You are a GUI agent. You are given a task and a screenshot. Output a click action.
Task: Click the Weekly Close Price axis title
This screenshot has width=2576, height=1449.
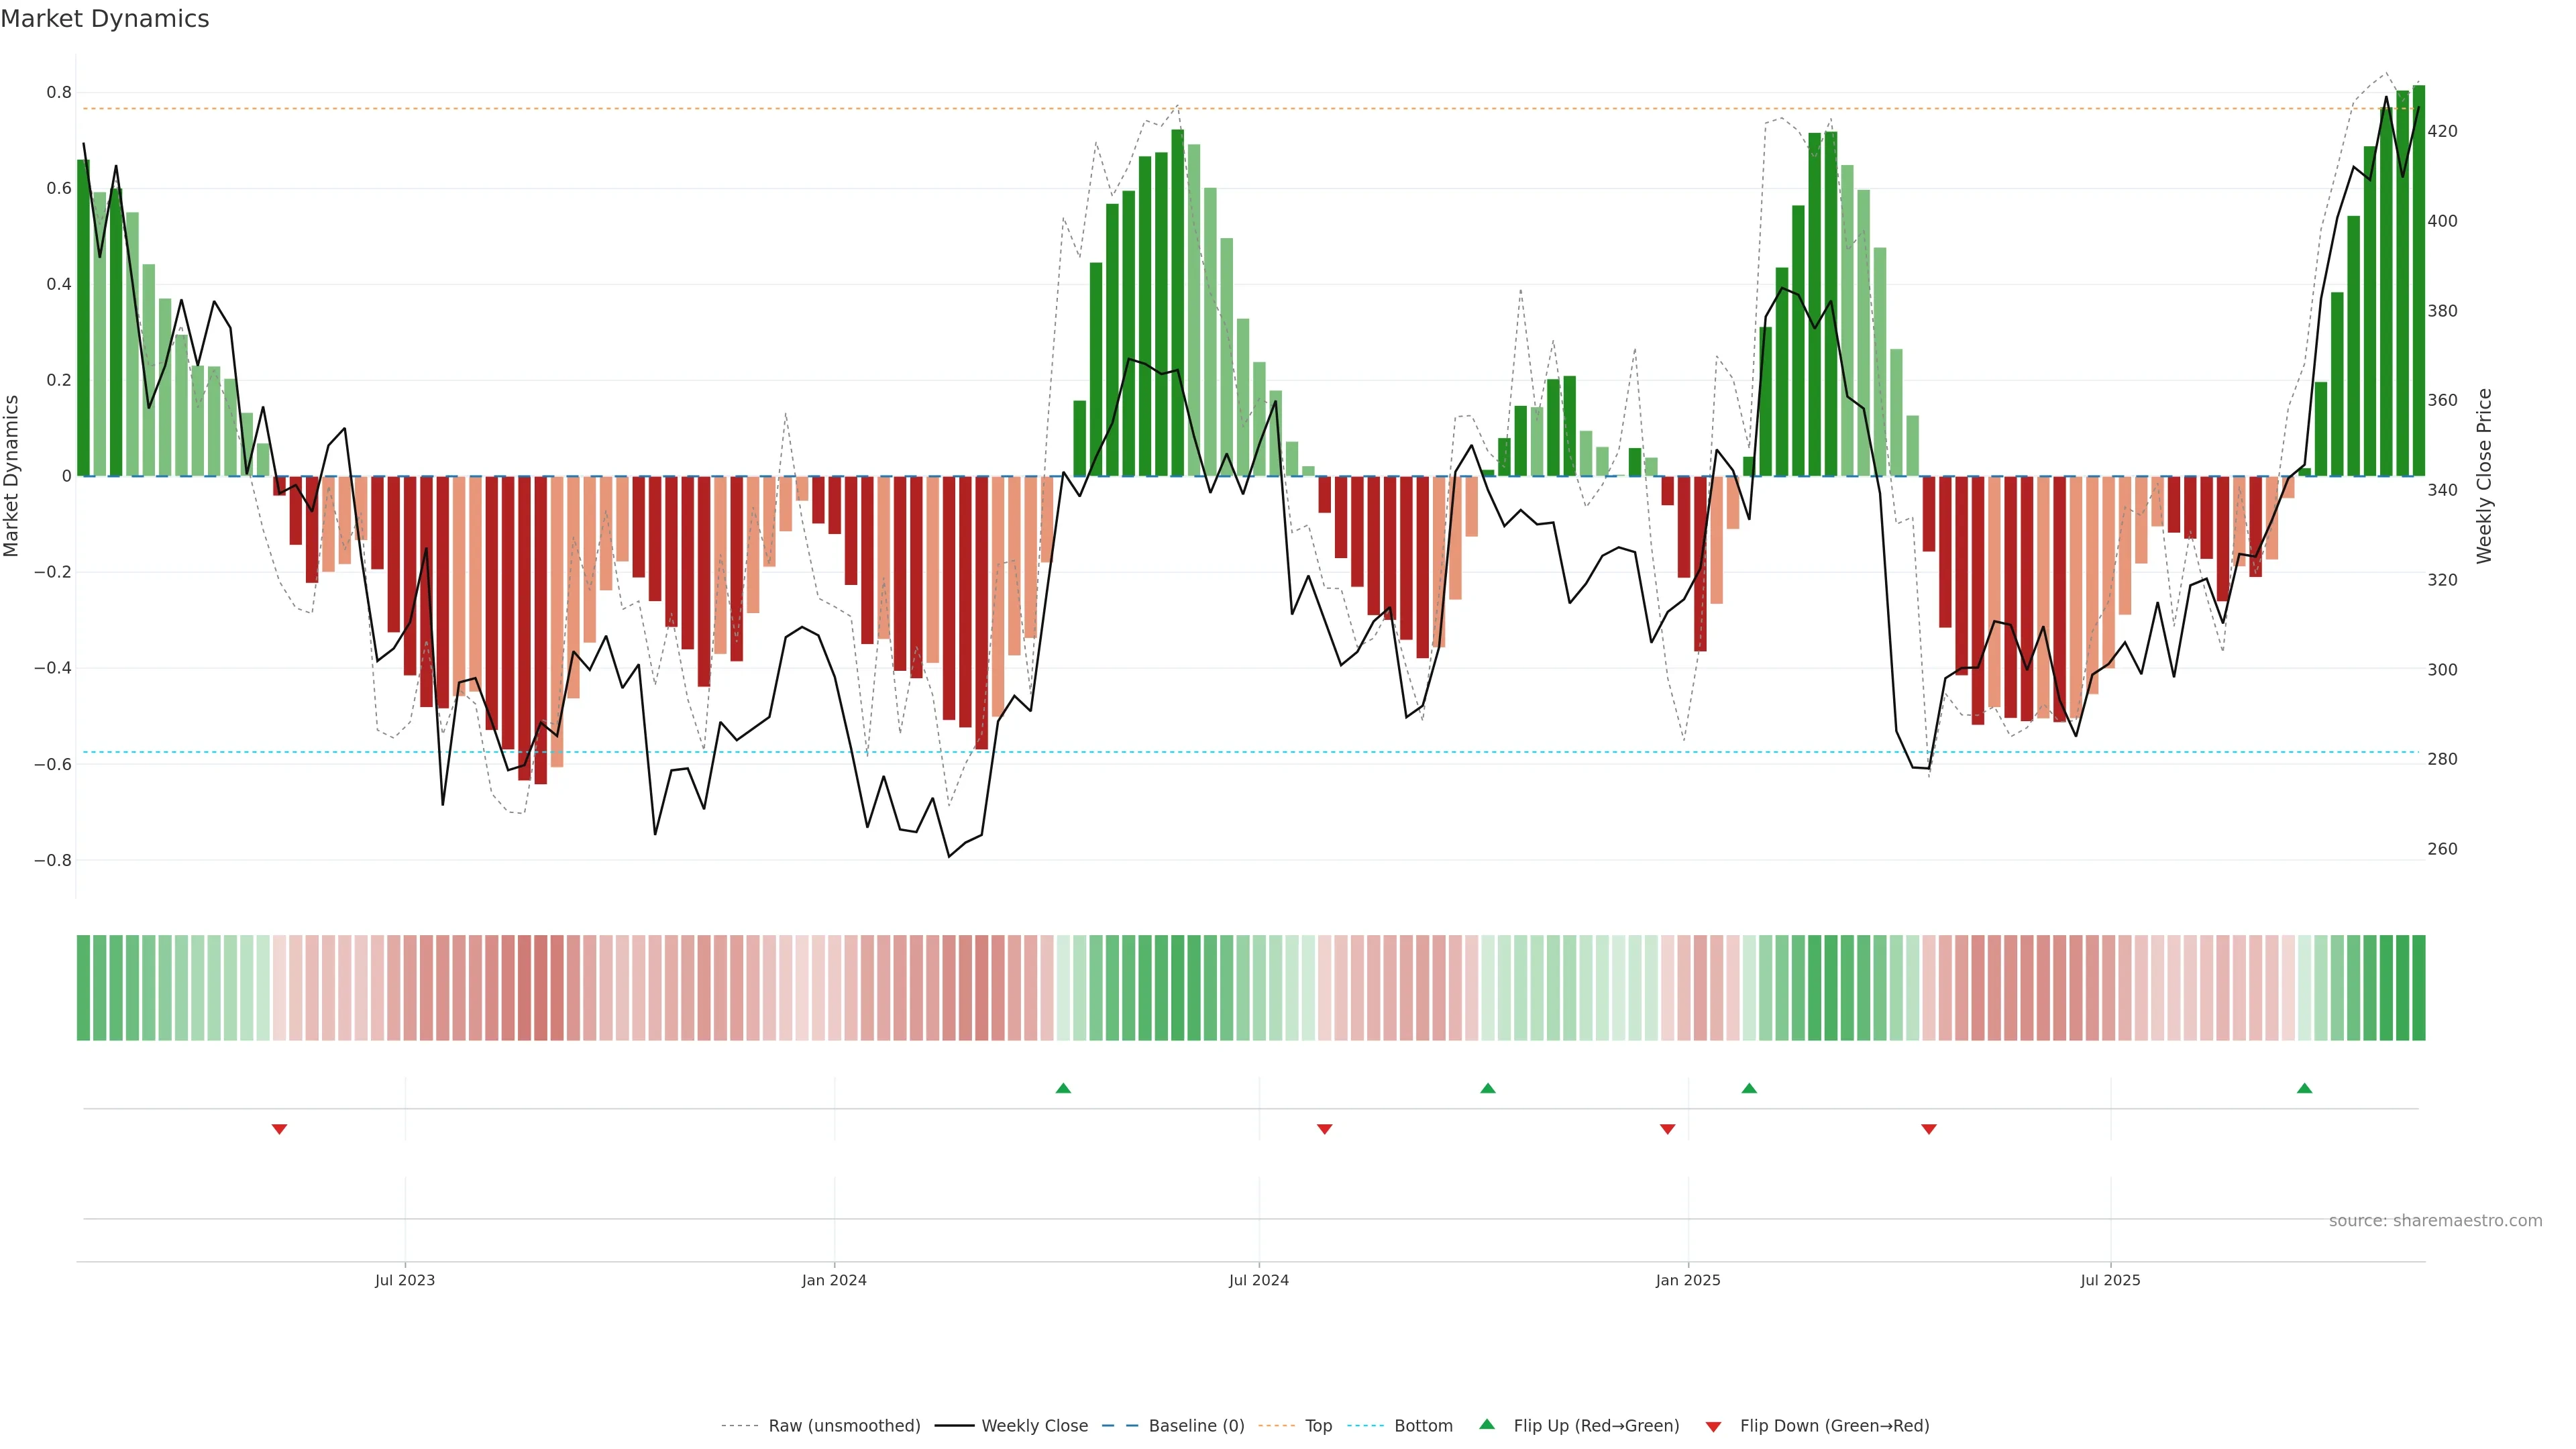coord(2484,476)
